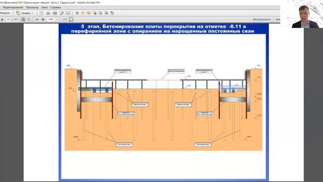Open the zoom level dropdown arrow
Viewport: 323px width, 182px height.
(x=57, y=19)
